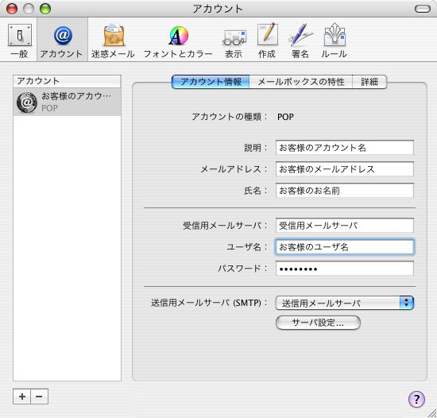Add a new account with plus button
Screen dimensions: 437x418
point(22,397)
